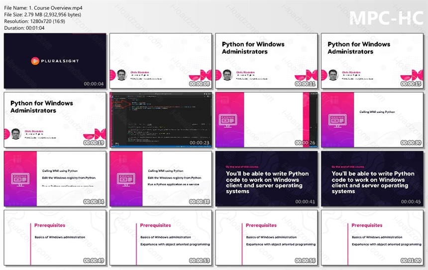This screenshot has height=270, width=428.
Task: Select the transition frame thumbnail at 00:00:26
Action: 266,120
